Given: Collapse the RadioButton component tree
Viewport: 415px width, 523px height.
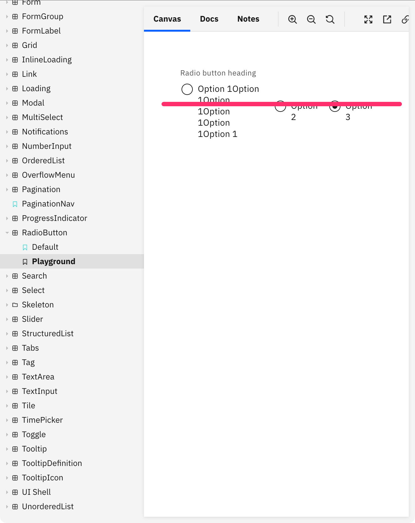Looking at the screenshot, I should coord(7,233).
